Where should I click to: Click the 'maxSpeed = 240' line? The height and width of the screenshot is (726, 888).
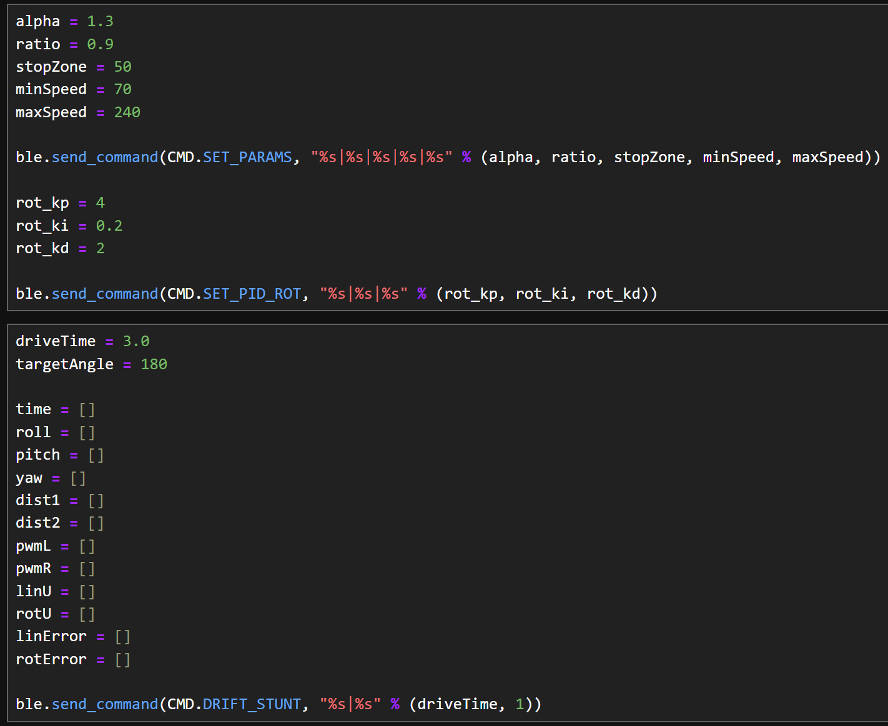[78, 112]
